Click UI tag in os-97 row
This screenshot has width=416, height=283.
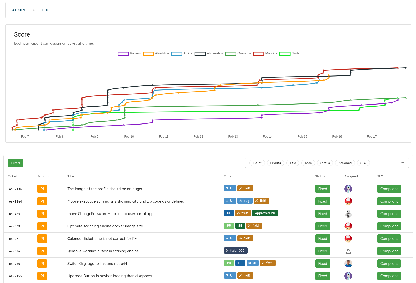230,238
